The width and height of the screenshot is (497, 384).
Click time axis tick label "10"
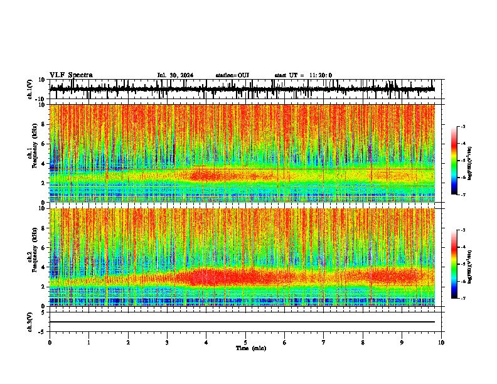point(441,343)
